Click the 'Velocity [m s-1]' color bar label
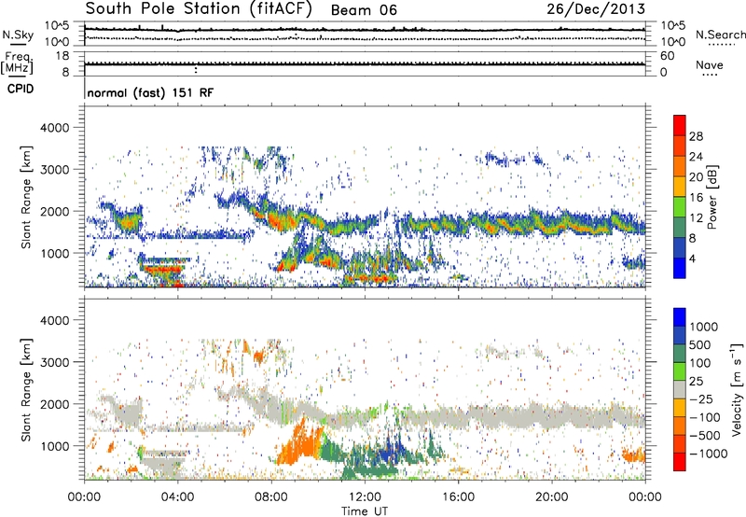Image resolution: width=746 pixels, height=517 pixels. pyautogui.click(x=737, y=389)
